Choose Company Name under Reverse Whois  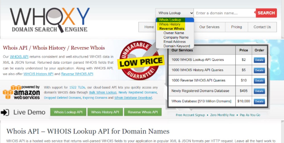(x=176, y=37)
